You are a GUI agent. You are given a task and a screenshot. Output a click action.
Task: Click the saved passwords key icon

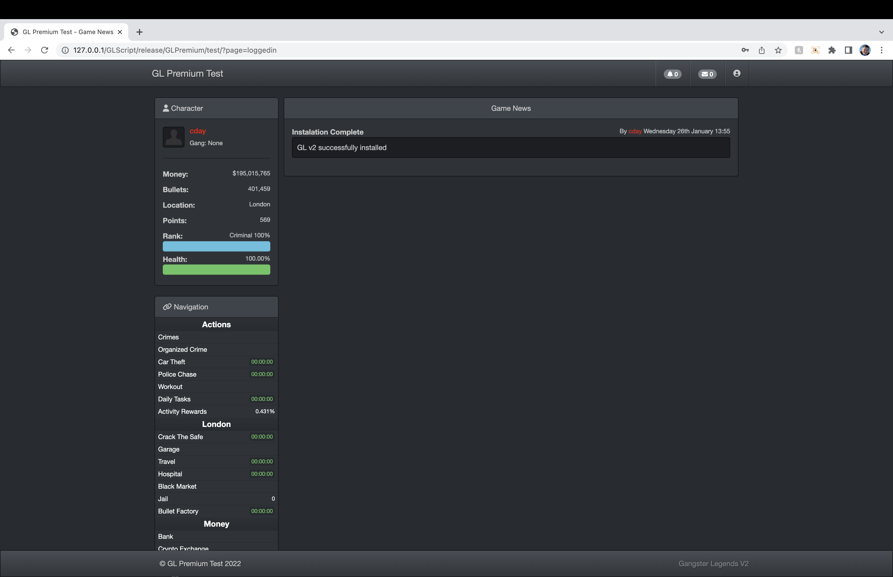click(x=745, y=50)
